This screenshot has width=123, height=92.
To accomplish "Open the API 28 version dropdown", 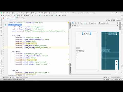I will tap(86, 23).
